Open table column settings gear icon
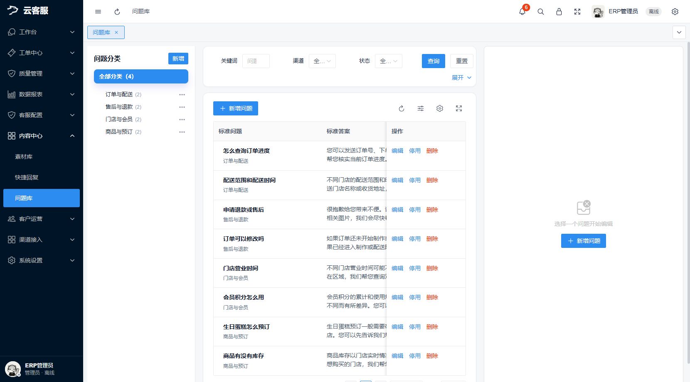690x382 pixels. pyautogui.click(x=440, y=108)
